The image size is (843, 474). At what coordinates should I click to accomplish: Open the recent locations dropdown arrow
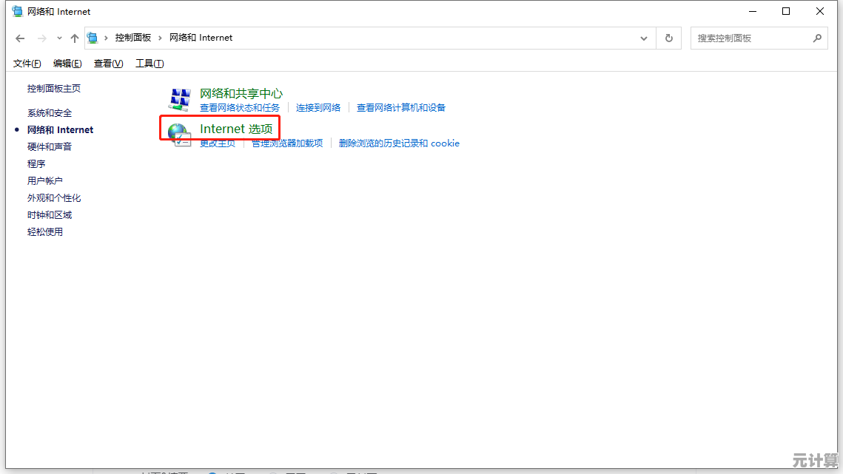(59, 38)
